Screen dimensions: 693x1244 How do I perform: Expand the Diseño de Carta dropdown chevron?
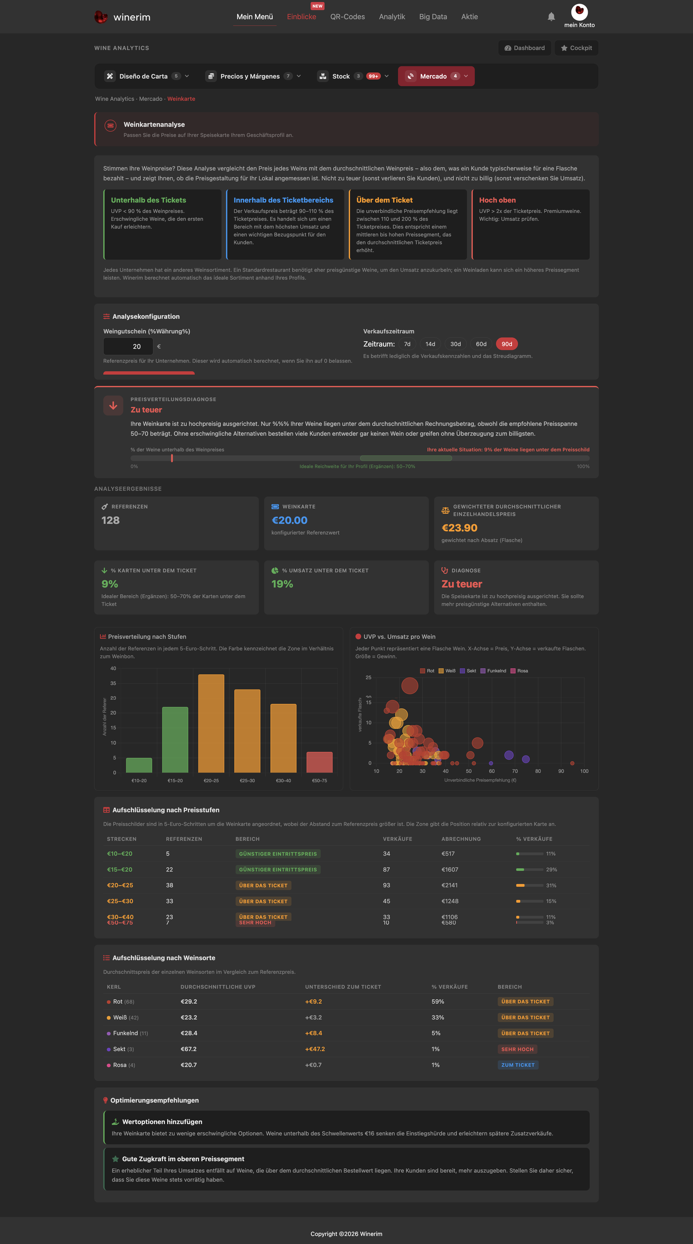pos(187,76)
